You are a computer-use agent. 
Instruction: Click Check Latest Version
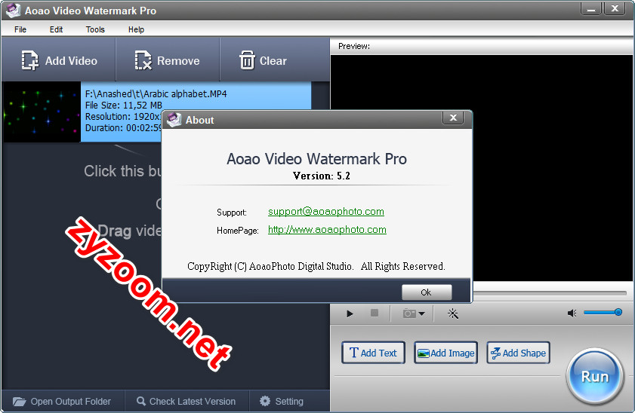pyautogui.click(x=186, y=401)
